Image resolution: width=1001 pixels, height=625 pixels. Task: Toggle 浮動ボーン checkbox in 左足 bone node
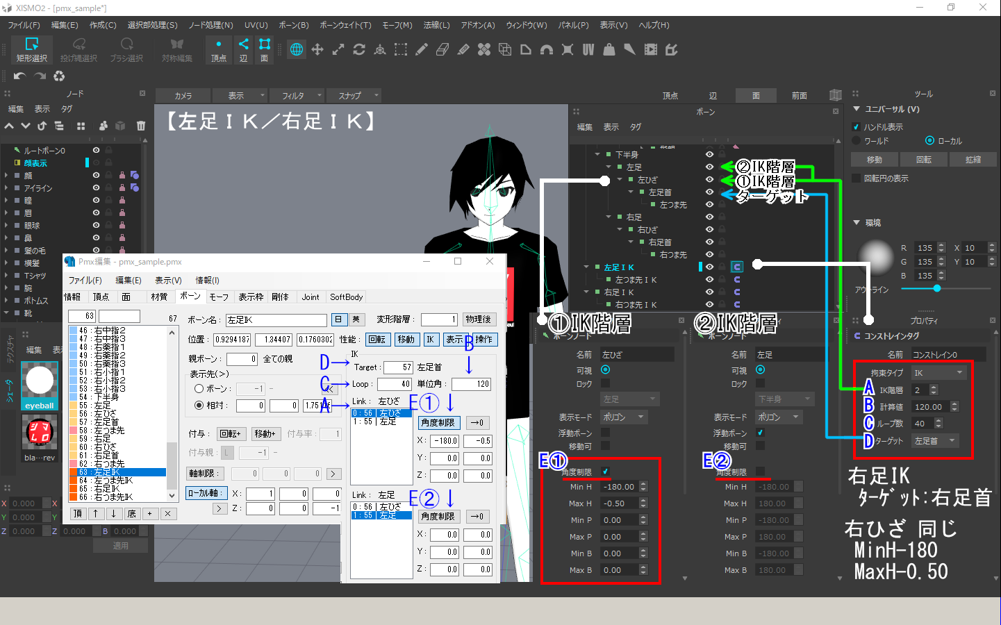pos(761,433)
